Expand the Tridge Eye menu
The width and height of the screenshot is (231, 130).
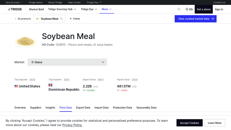click(89, 9)
